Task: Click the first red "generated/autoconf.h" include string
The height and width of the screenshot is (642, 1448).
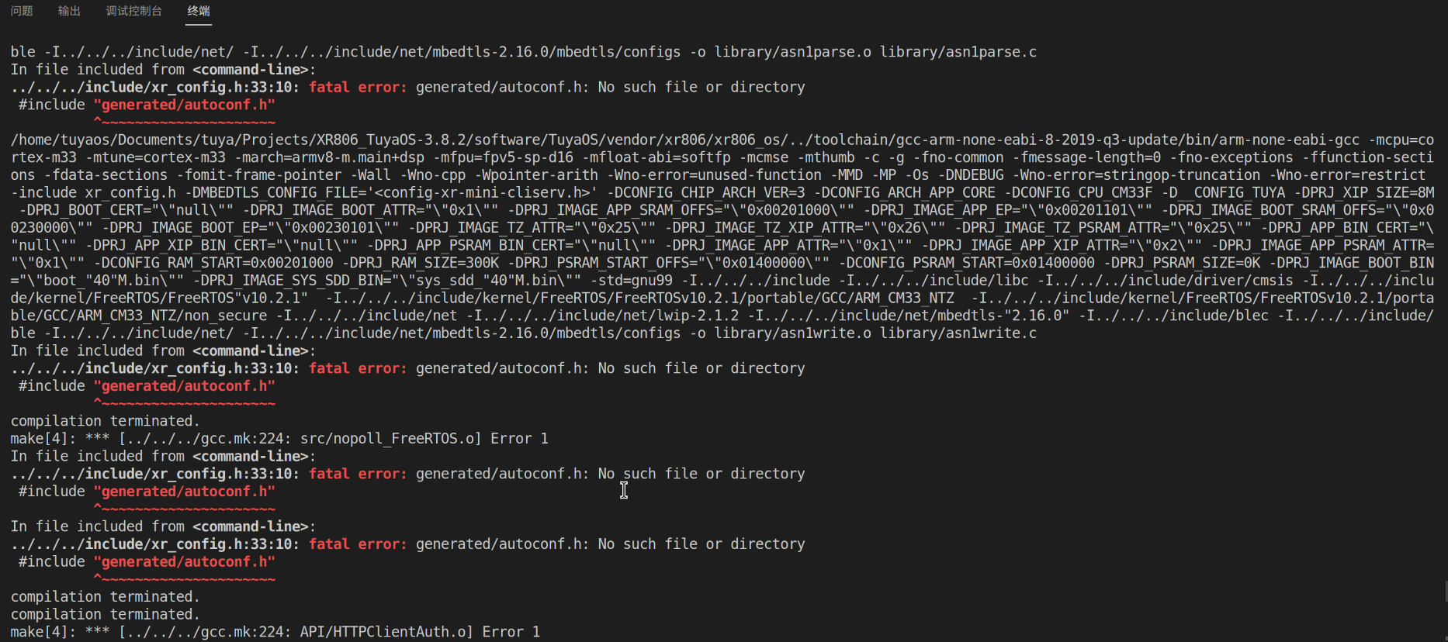Action: pos(184,105)
